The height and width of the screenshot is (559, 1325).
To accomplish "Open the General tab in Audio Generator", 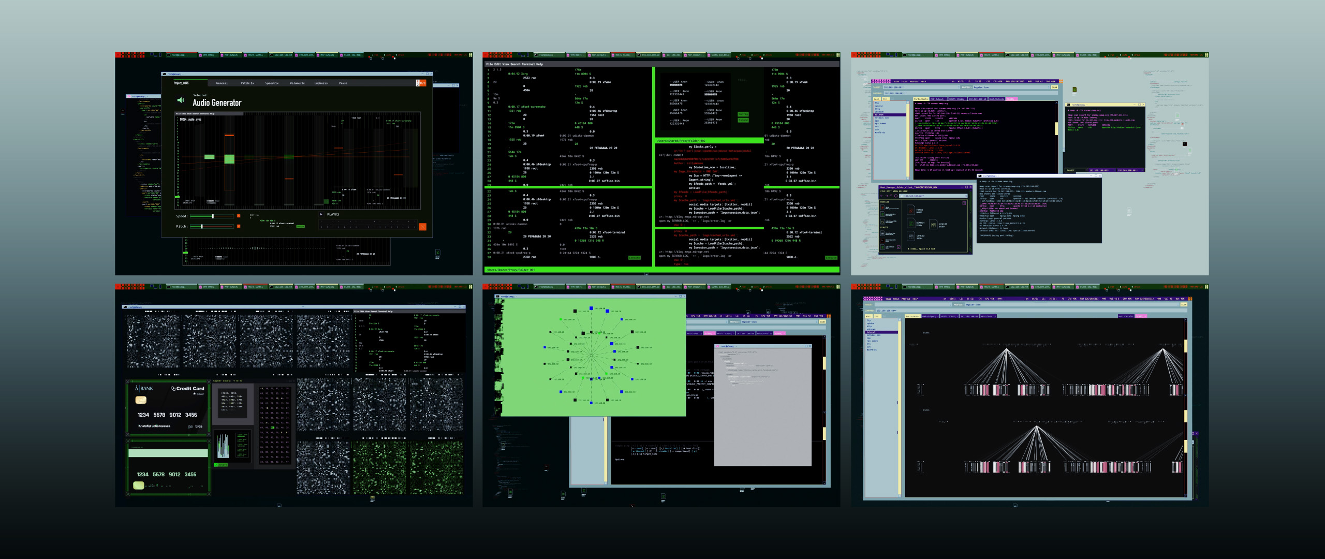I will coord(222,83).
